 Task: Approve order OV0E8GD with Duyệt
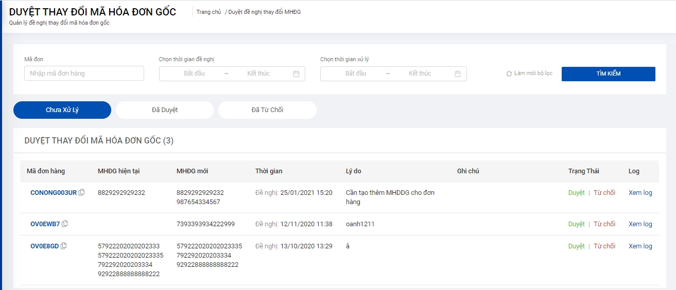pos(576,246)
